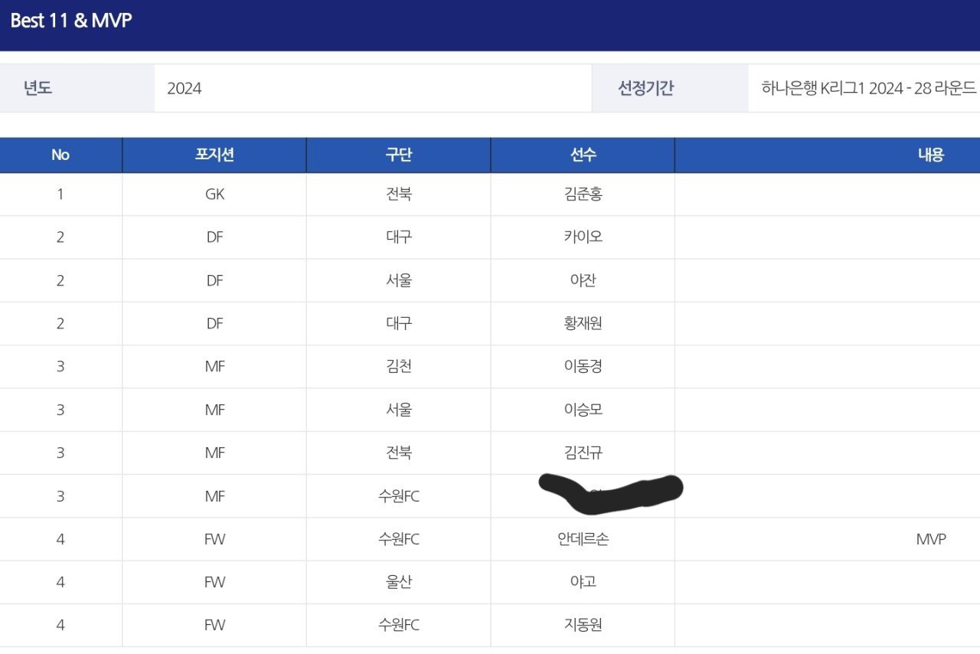Image resolution: width=980 pixels, height=654 pixels.
Task: Click the 구단 column header
Action: 398,155
